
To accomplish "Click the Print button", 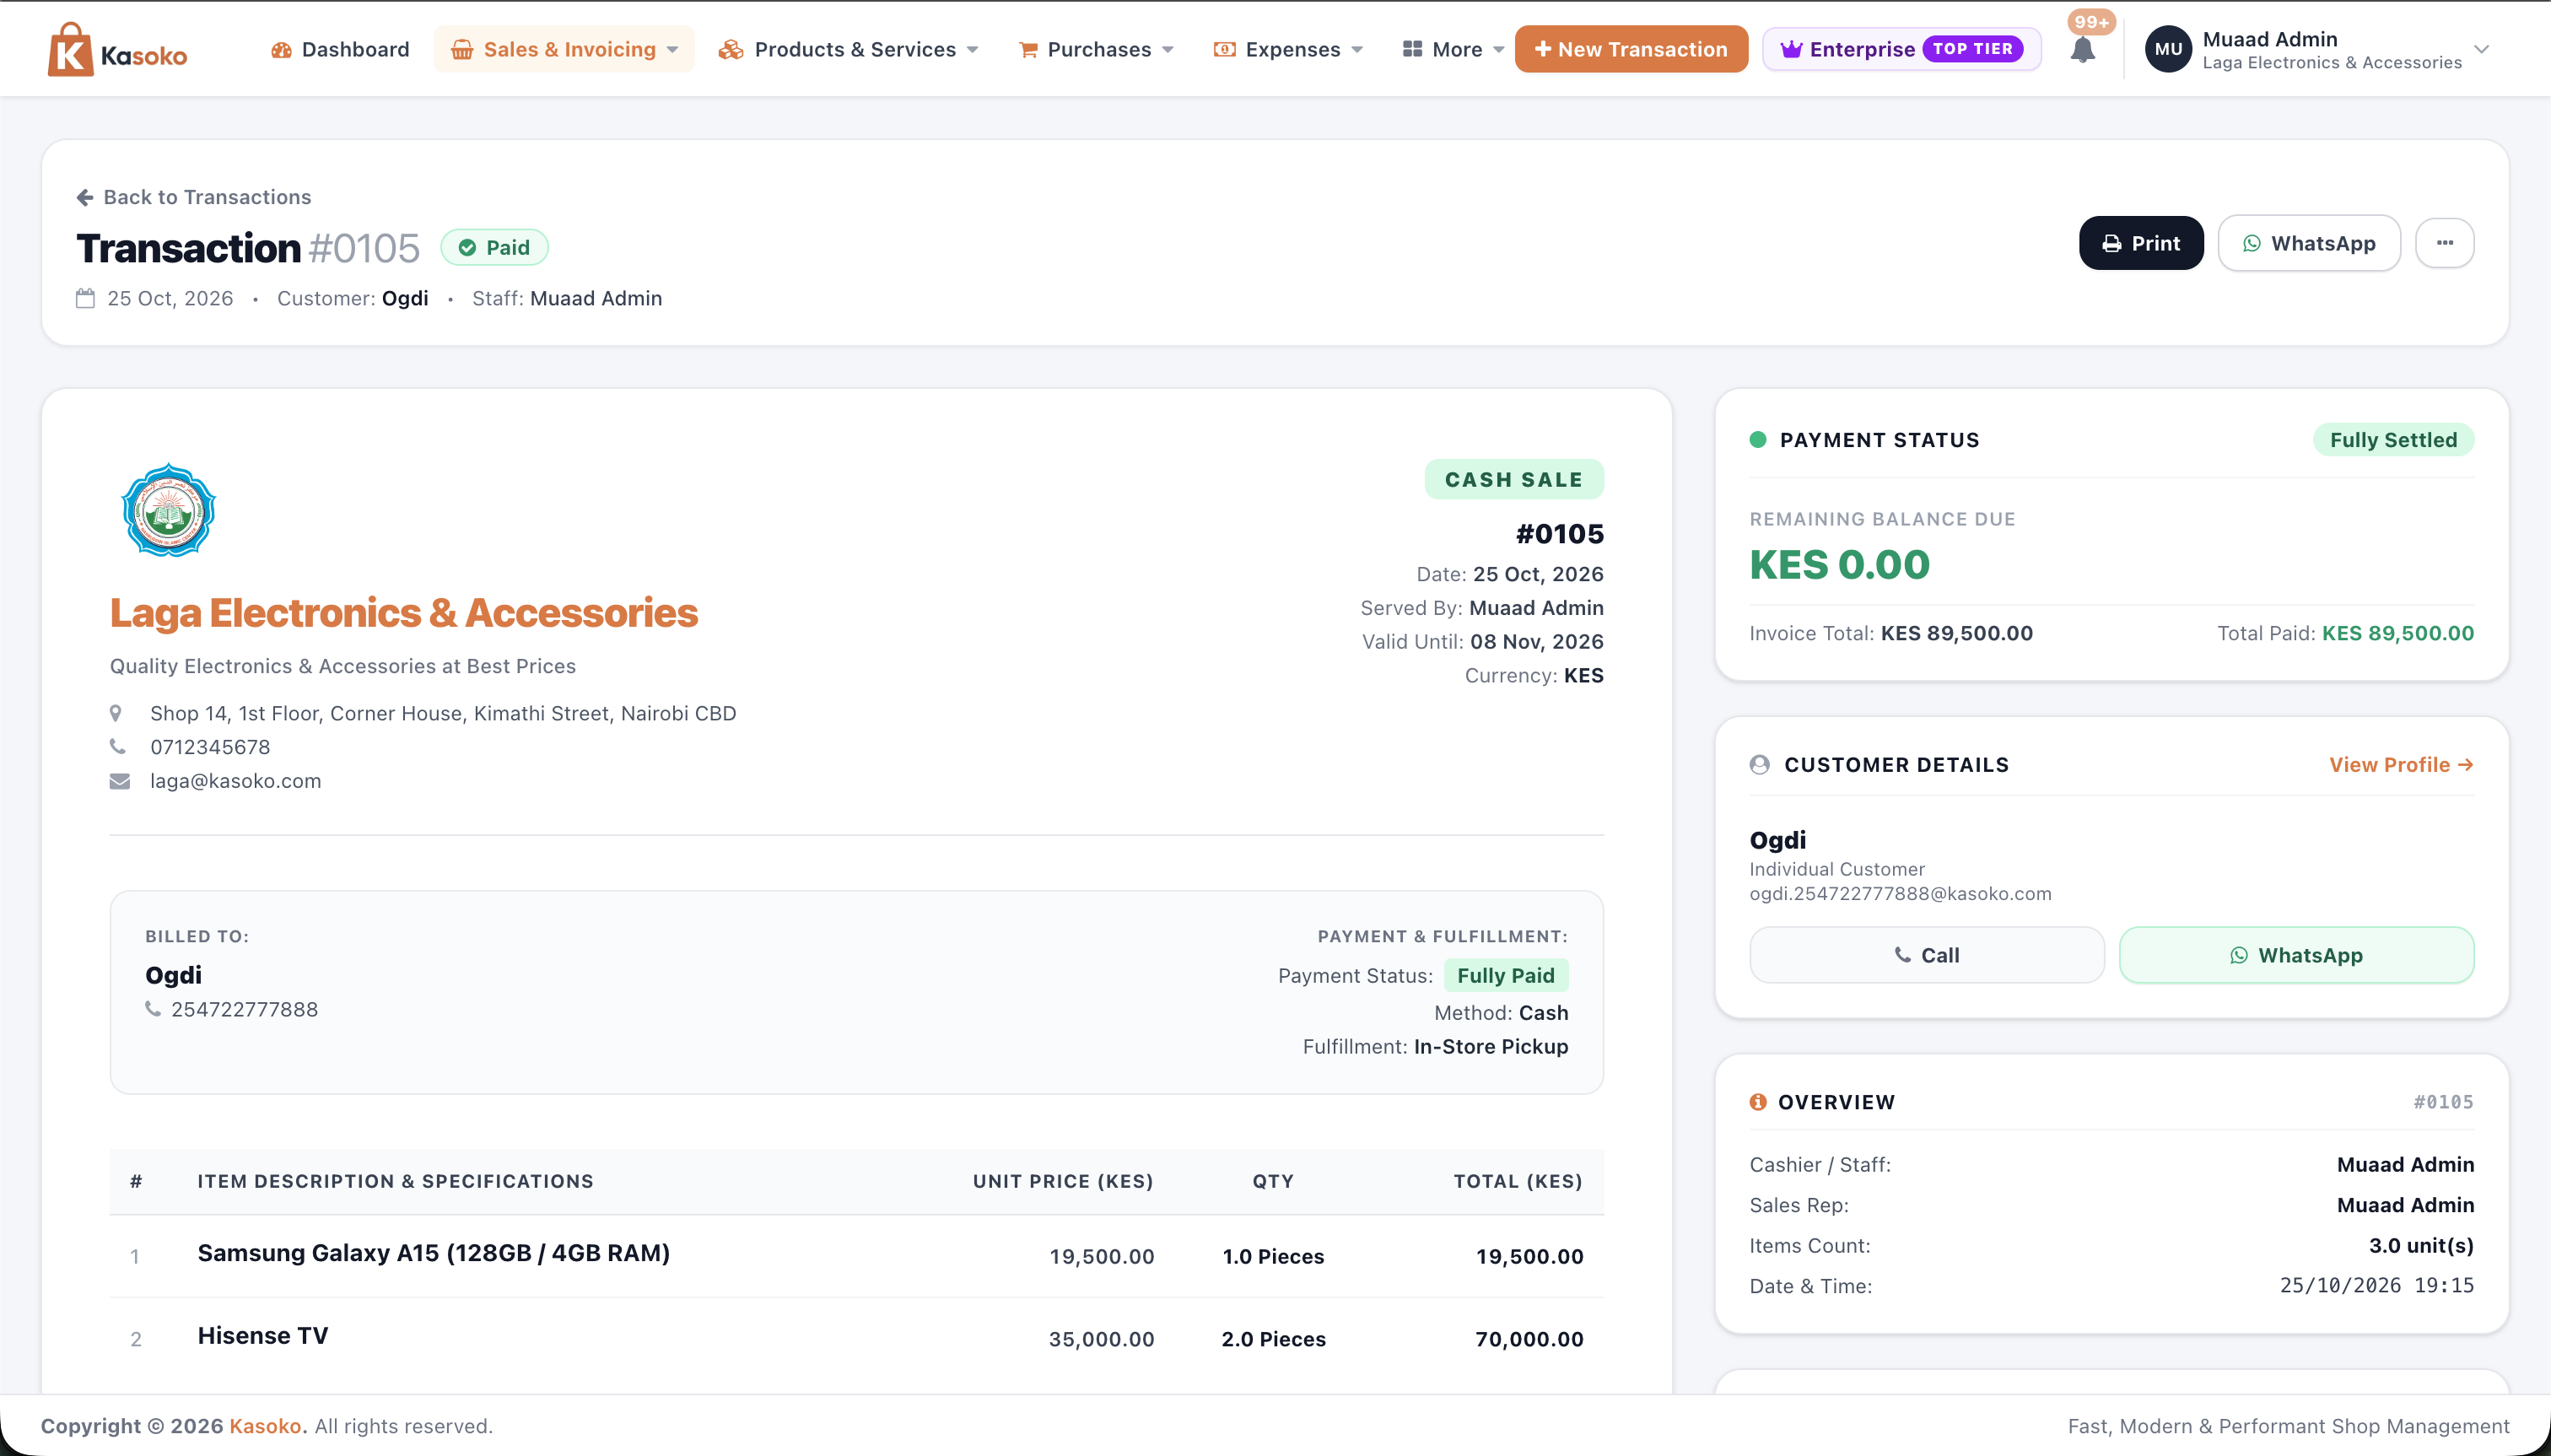I will 2141,243.
